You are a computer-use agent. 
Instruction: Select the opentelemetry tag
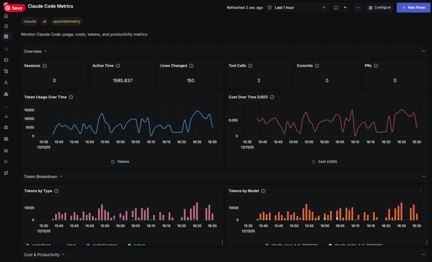[67, 22]
